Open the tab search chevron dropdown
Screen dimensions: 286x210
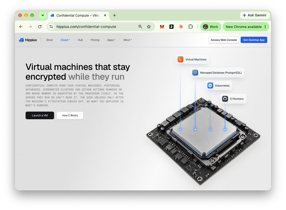pos(43,15)
